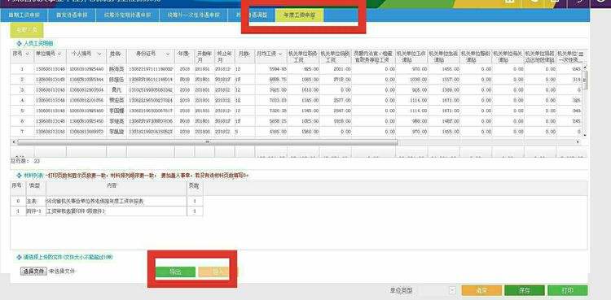
Task: Click the left arrow of horizontal scrollbar
Action: pos(13,142)
